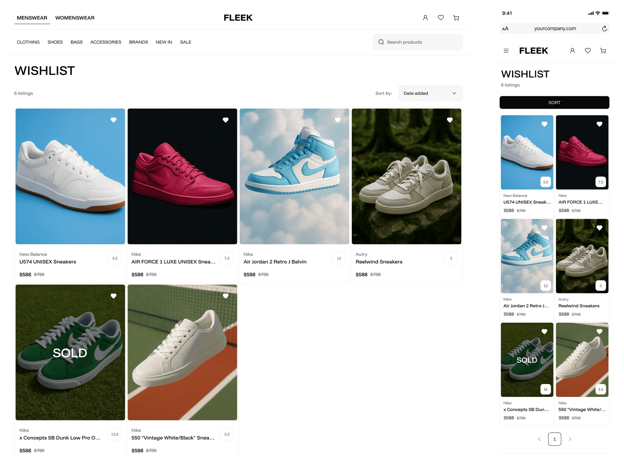Open desktop Air Jordan 2 Retro J Balvin title

pos(275,262)
